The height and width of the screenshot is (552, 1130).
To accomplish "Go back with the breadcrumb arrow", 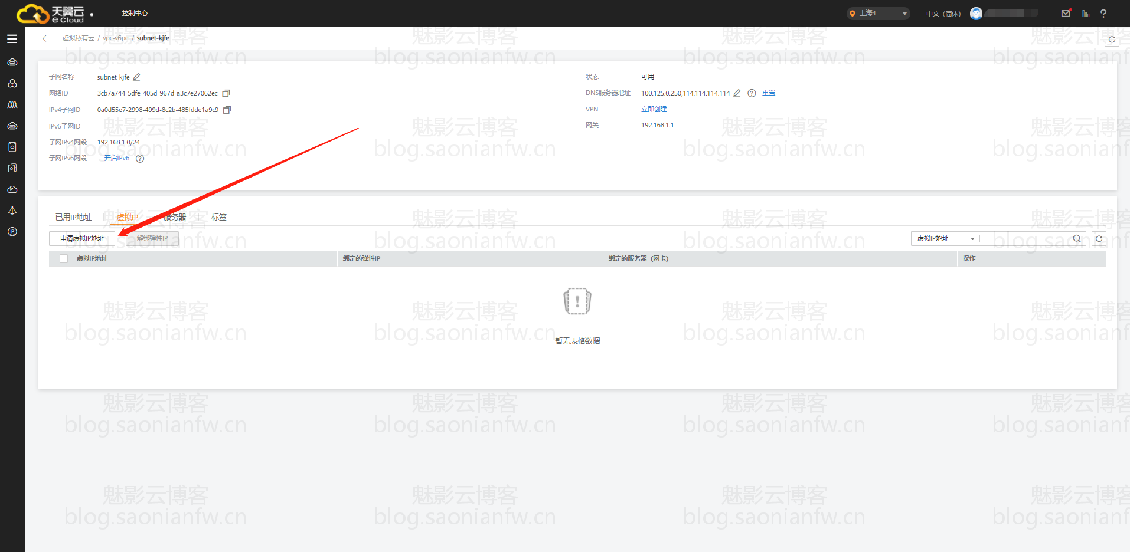I will coord(44,38).
